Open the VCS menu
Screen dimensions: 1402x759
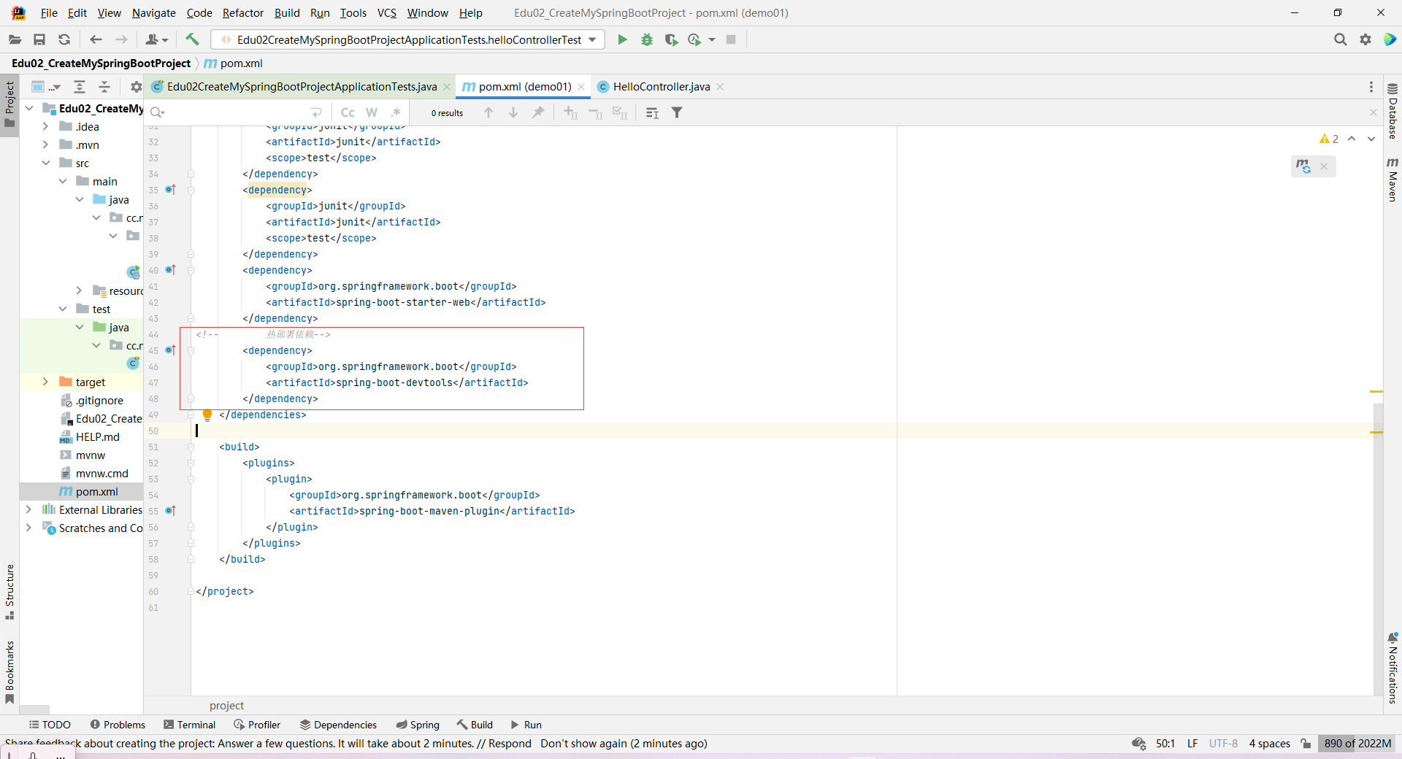pos(387,13)
